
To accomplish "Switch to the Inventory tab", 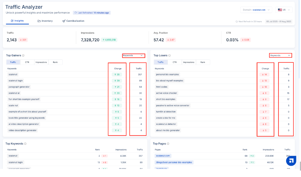I will point(45,21).
